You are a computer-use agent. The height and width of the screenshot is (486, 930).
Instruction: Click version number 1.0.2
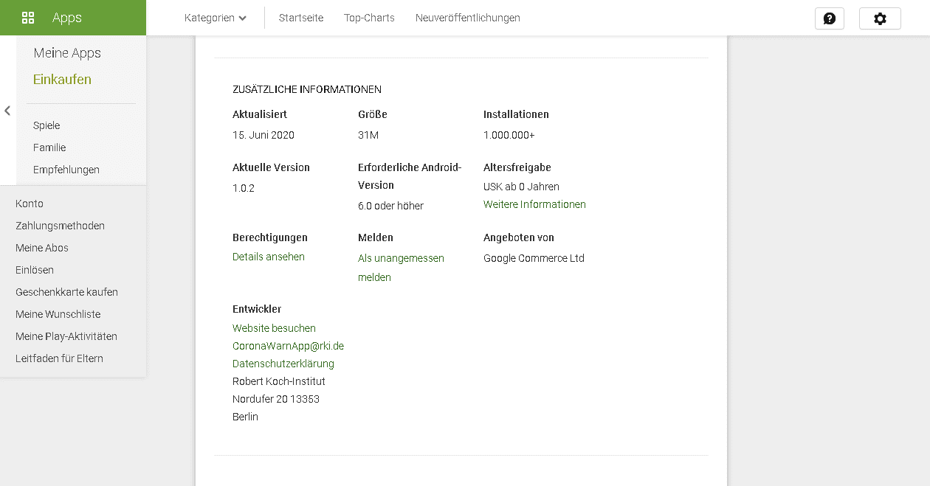coord(244,188)
